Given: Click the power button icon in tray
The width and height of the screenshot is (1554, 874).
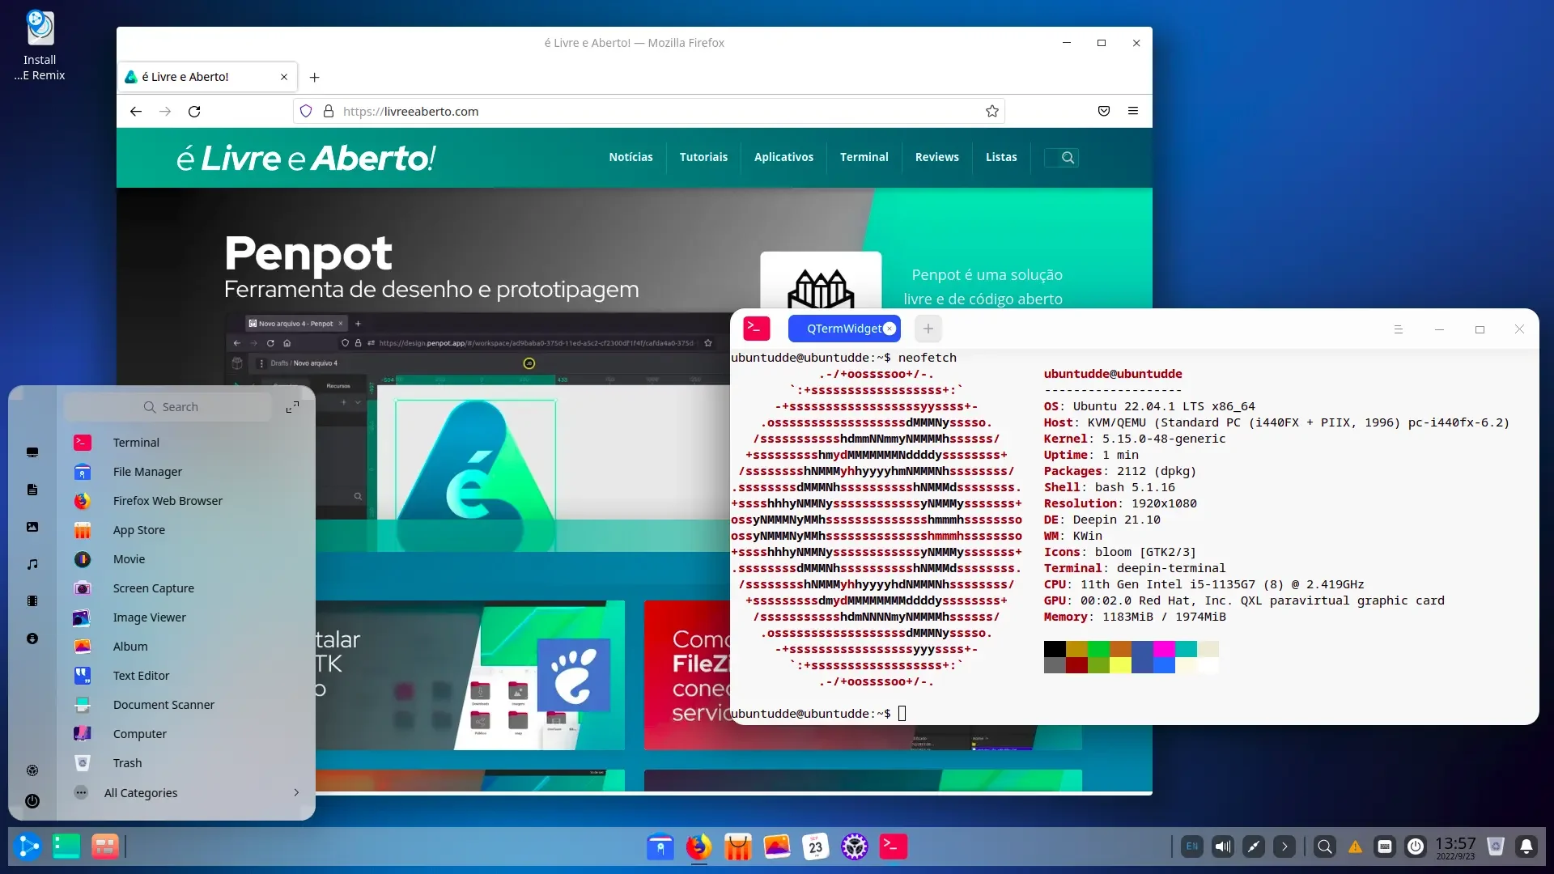Looking at the screenshot, I should pyautogui.click(x=1416, y=846).
